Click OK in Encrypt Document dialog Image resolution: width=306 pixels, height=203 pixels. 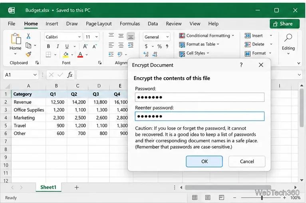tap(204, 161)
